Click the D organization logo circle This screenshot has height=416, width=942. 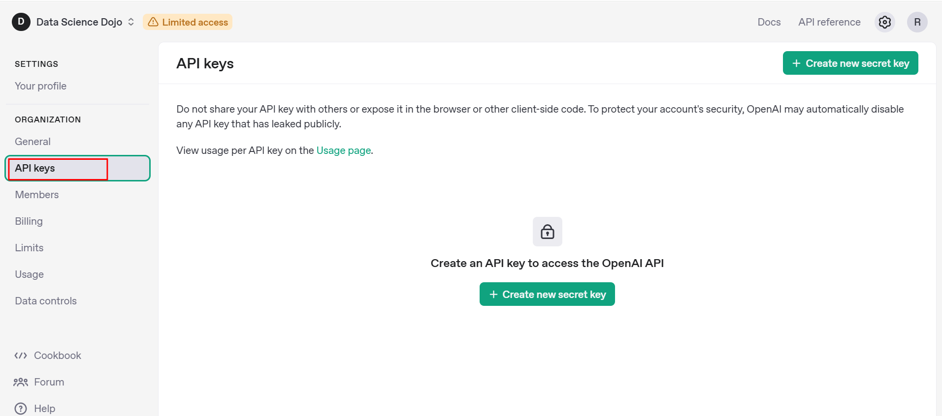[x=21, y=22]
